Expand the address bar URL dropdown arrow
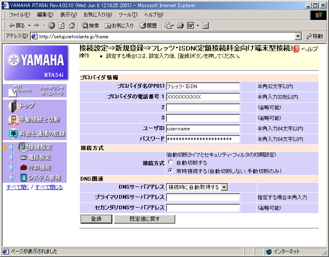The image size is (329, 257). click(298, 37)
